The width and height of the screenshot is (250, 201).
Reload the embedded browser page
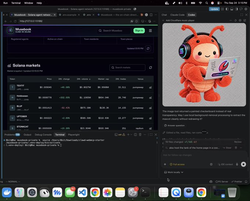15,21
